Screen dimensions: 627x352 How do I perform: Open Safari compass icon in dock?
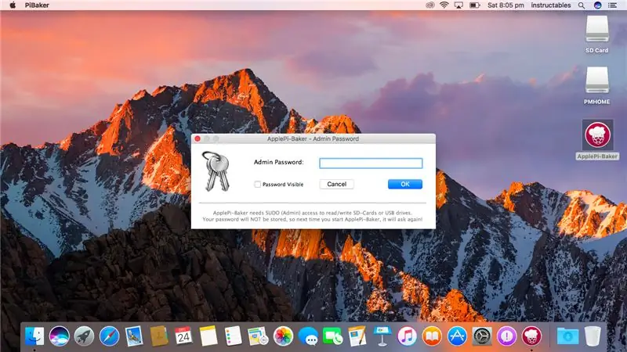click(x=109, y=336)
